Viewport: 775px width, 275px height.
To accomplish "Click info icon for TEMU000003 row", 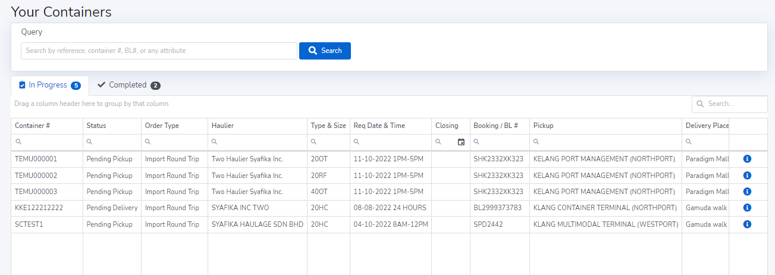I will [x=747, y=192].
